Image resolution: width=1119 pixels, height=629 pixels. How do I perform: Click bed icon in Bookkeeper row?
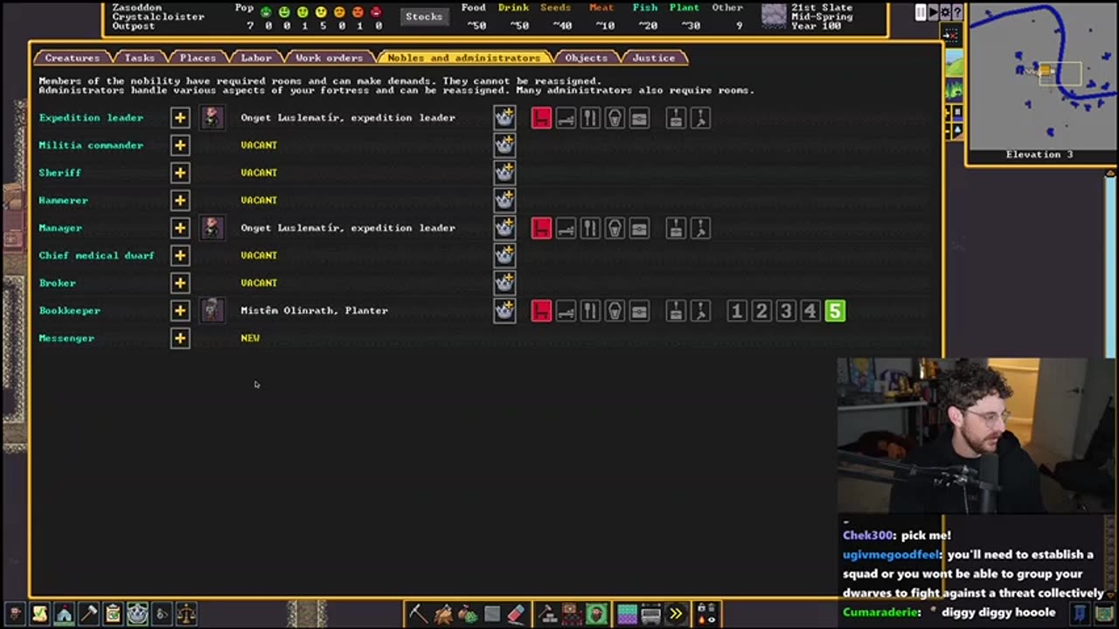pyautogui.click(x=566, y=311)
